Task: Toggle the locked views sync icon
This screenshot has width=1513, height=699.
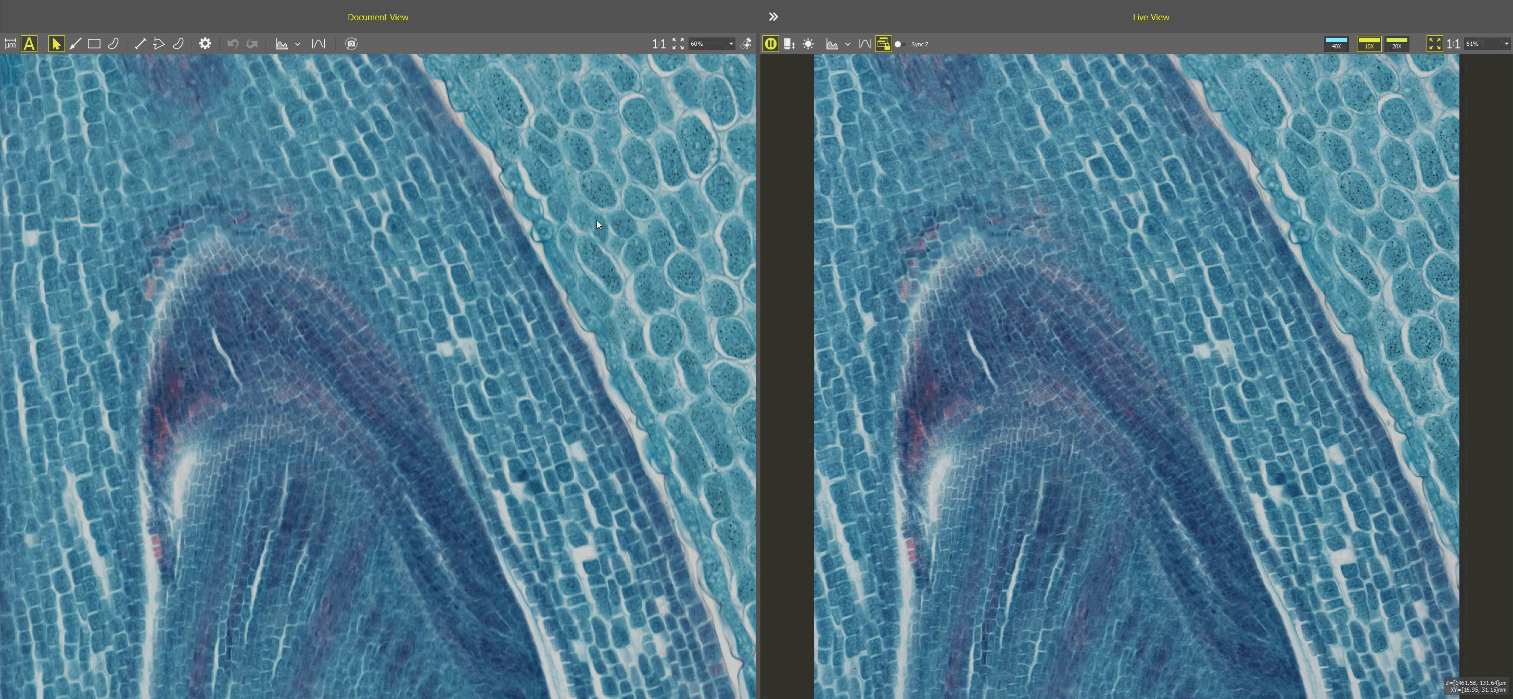Action: (x=883, y=44)
